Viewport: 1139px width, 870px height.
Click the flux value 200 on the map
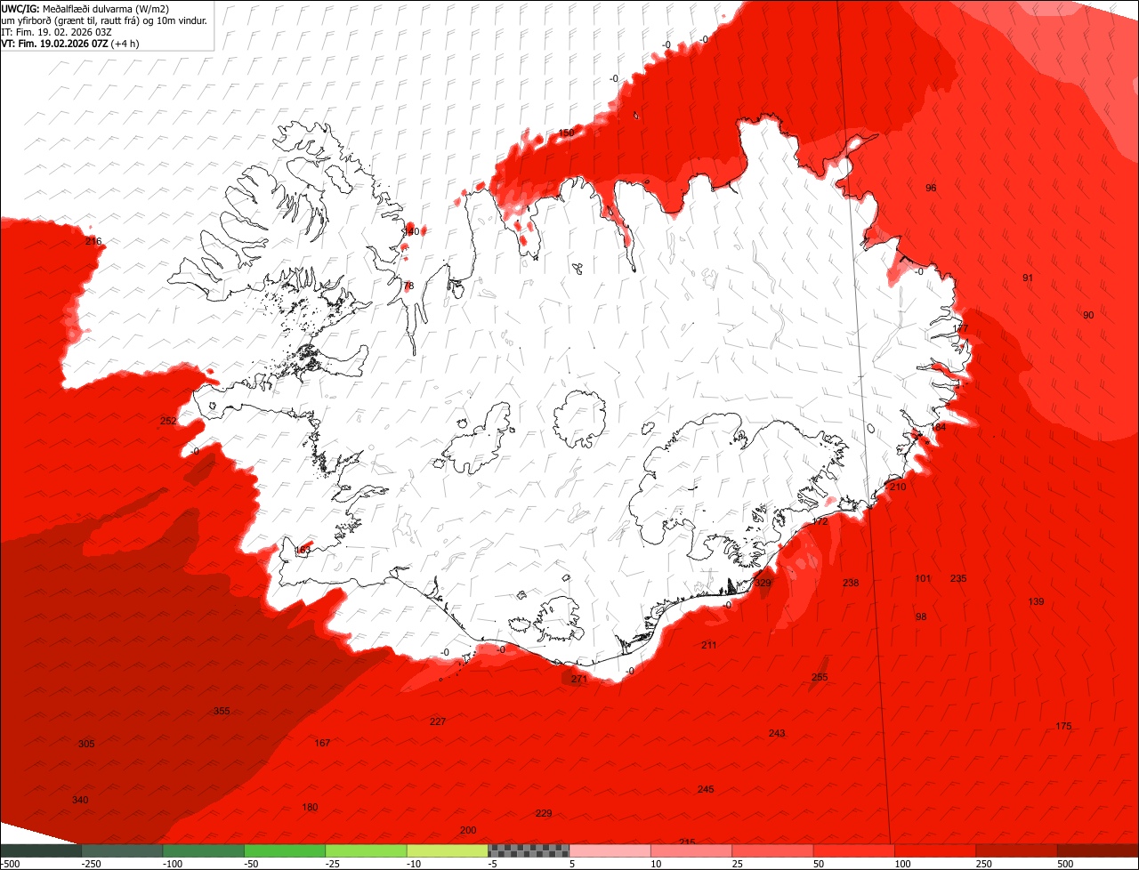(x=468, y=830)
